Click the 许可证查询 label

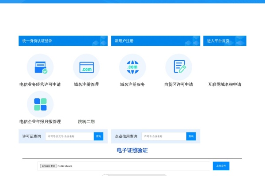pyautogui.click(x=32, y=136)
